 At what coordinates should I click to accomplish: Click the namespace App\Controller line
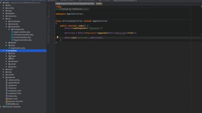click(69, 14)
